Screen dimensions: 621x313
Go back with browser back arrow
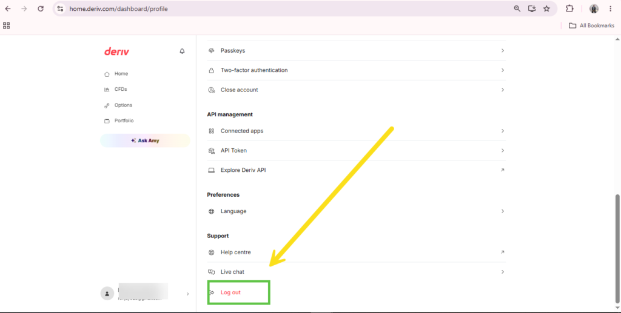click(x=8, y=8)
